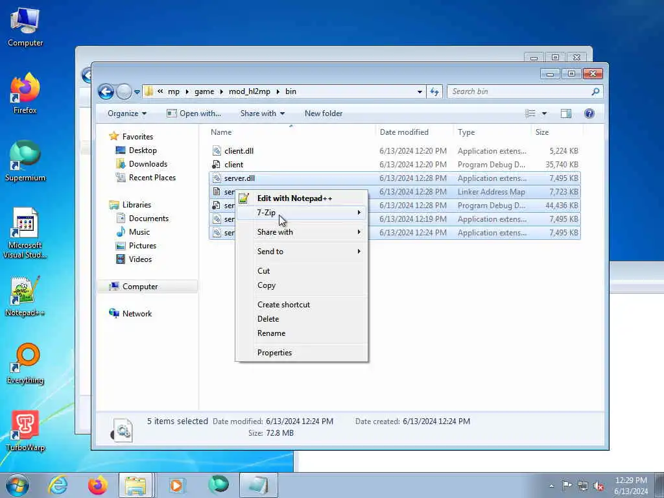
Task: Open Recent Places in navigation pane
Action: [x=152, y=178]
